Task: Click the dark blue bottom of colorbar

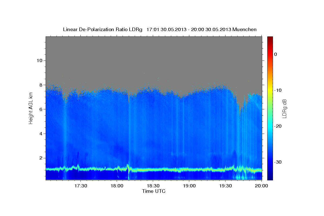Action: [270, 178]
